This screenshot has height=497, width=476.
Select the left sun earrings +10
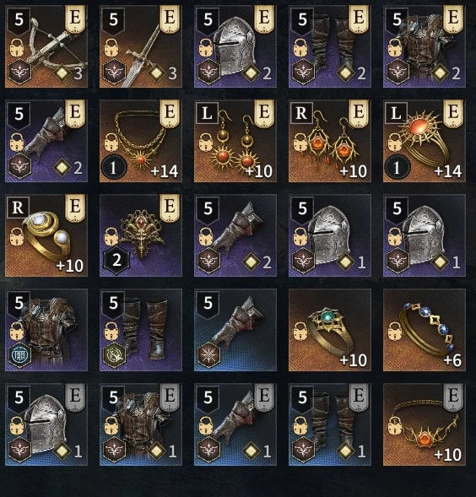point(235,141)
